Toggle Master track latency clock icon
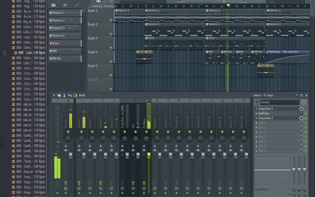The width and height of the screenshot is (315, 197). click(x=65, y=189)
